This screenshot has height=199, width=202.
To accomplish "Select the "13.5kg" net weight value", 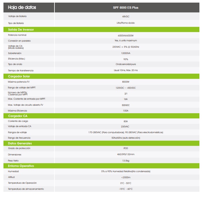I will 125,160.
